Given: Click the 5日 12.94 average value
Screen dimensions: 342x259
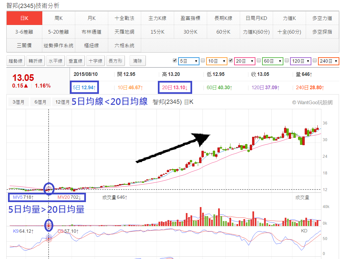Looking at the screenshot, I should [84, 87].
